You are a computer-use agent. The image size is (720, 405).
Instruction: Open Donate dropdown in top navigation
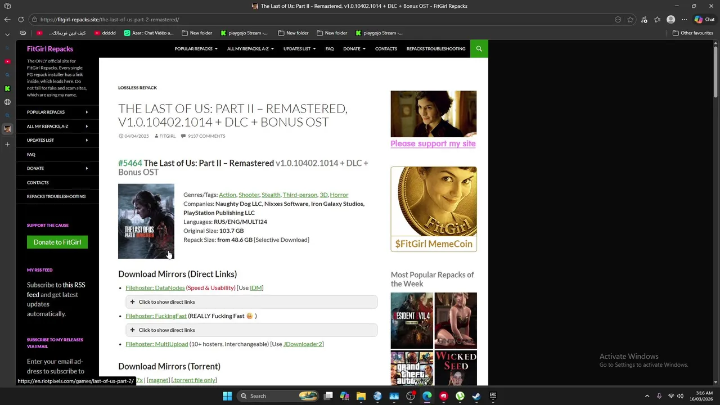(x=354, y=49)
